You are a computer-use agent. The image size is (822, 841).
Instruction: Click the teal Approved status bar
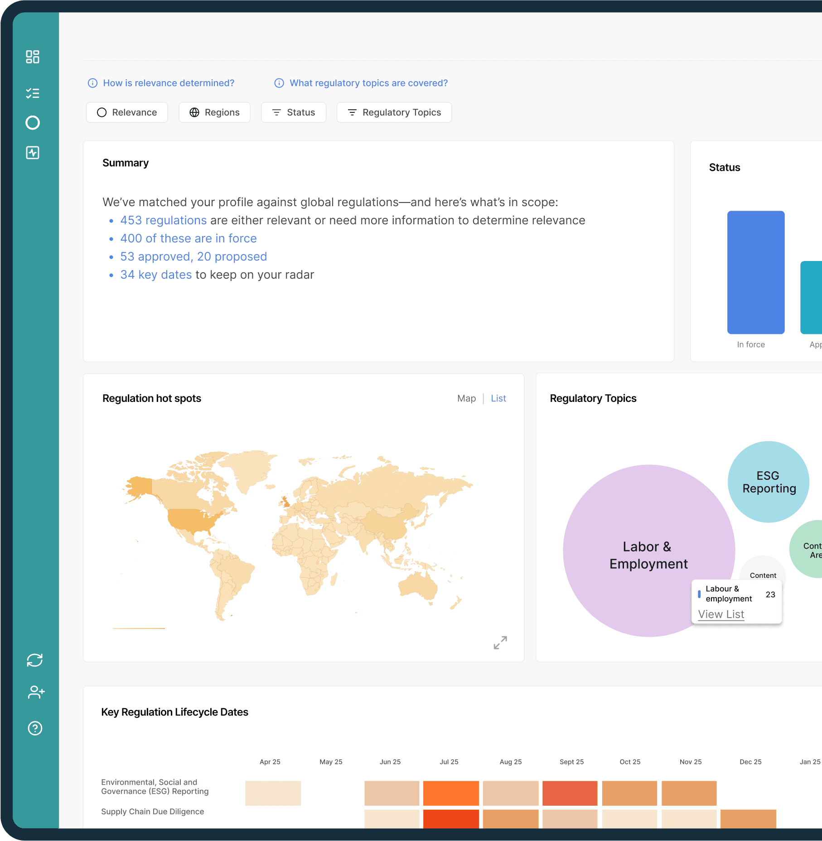coord(811,297)
